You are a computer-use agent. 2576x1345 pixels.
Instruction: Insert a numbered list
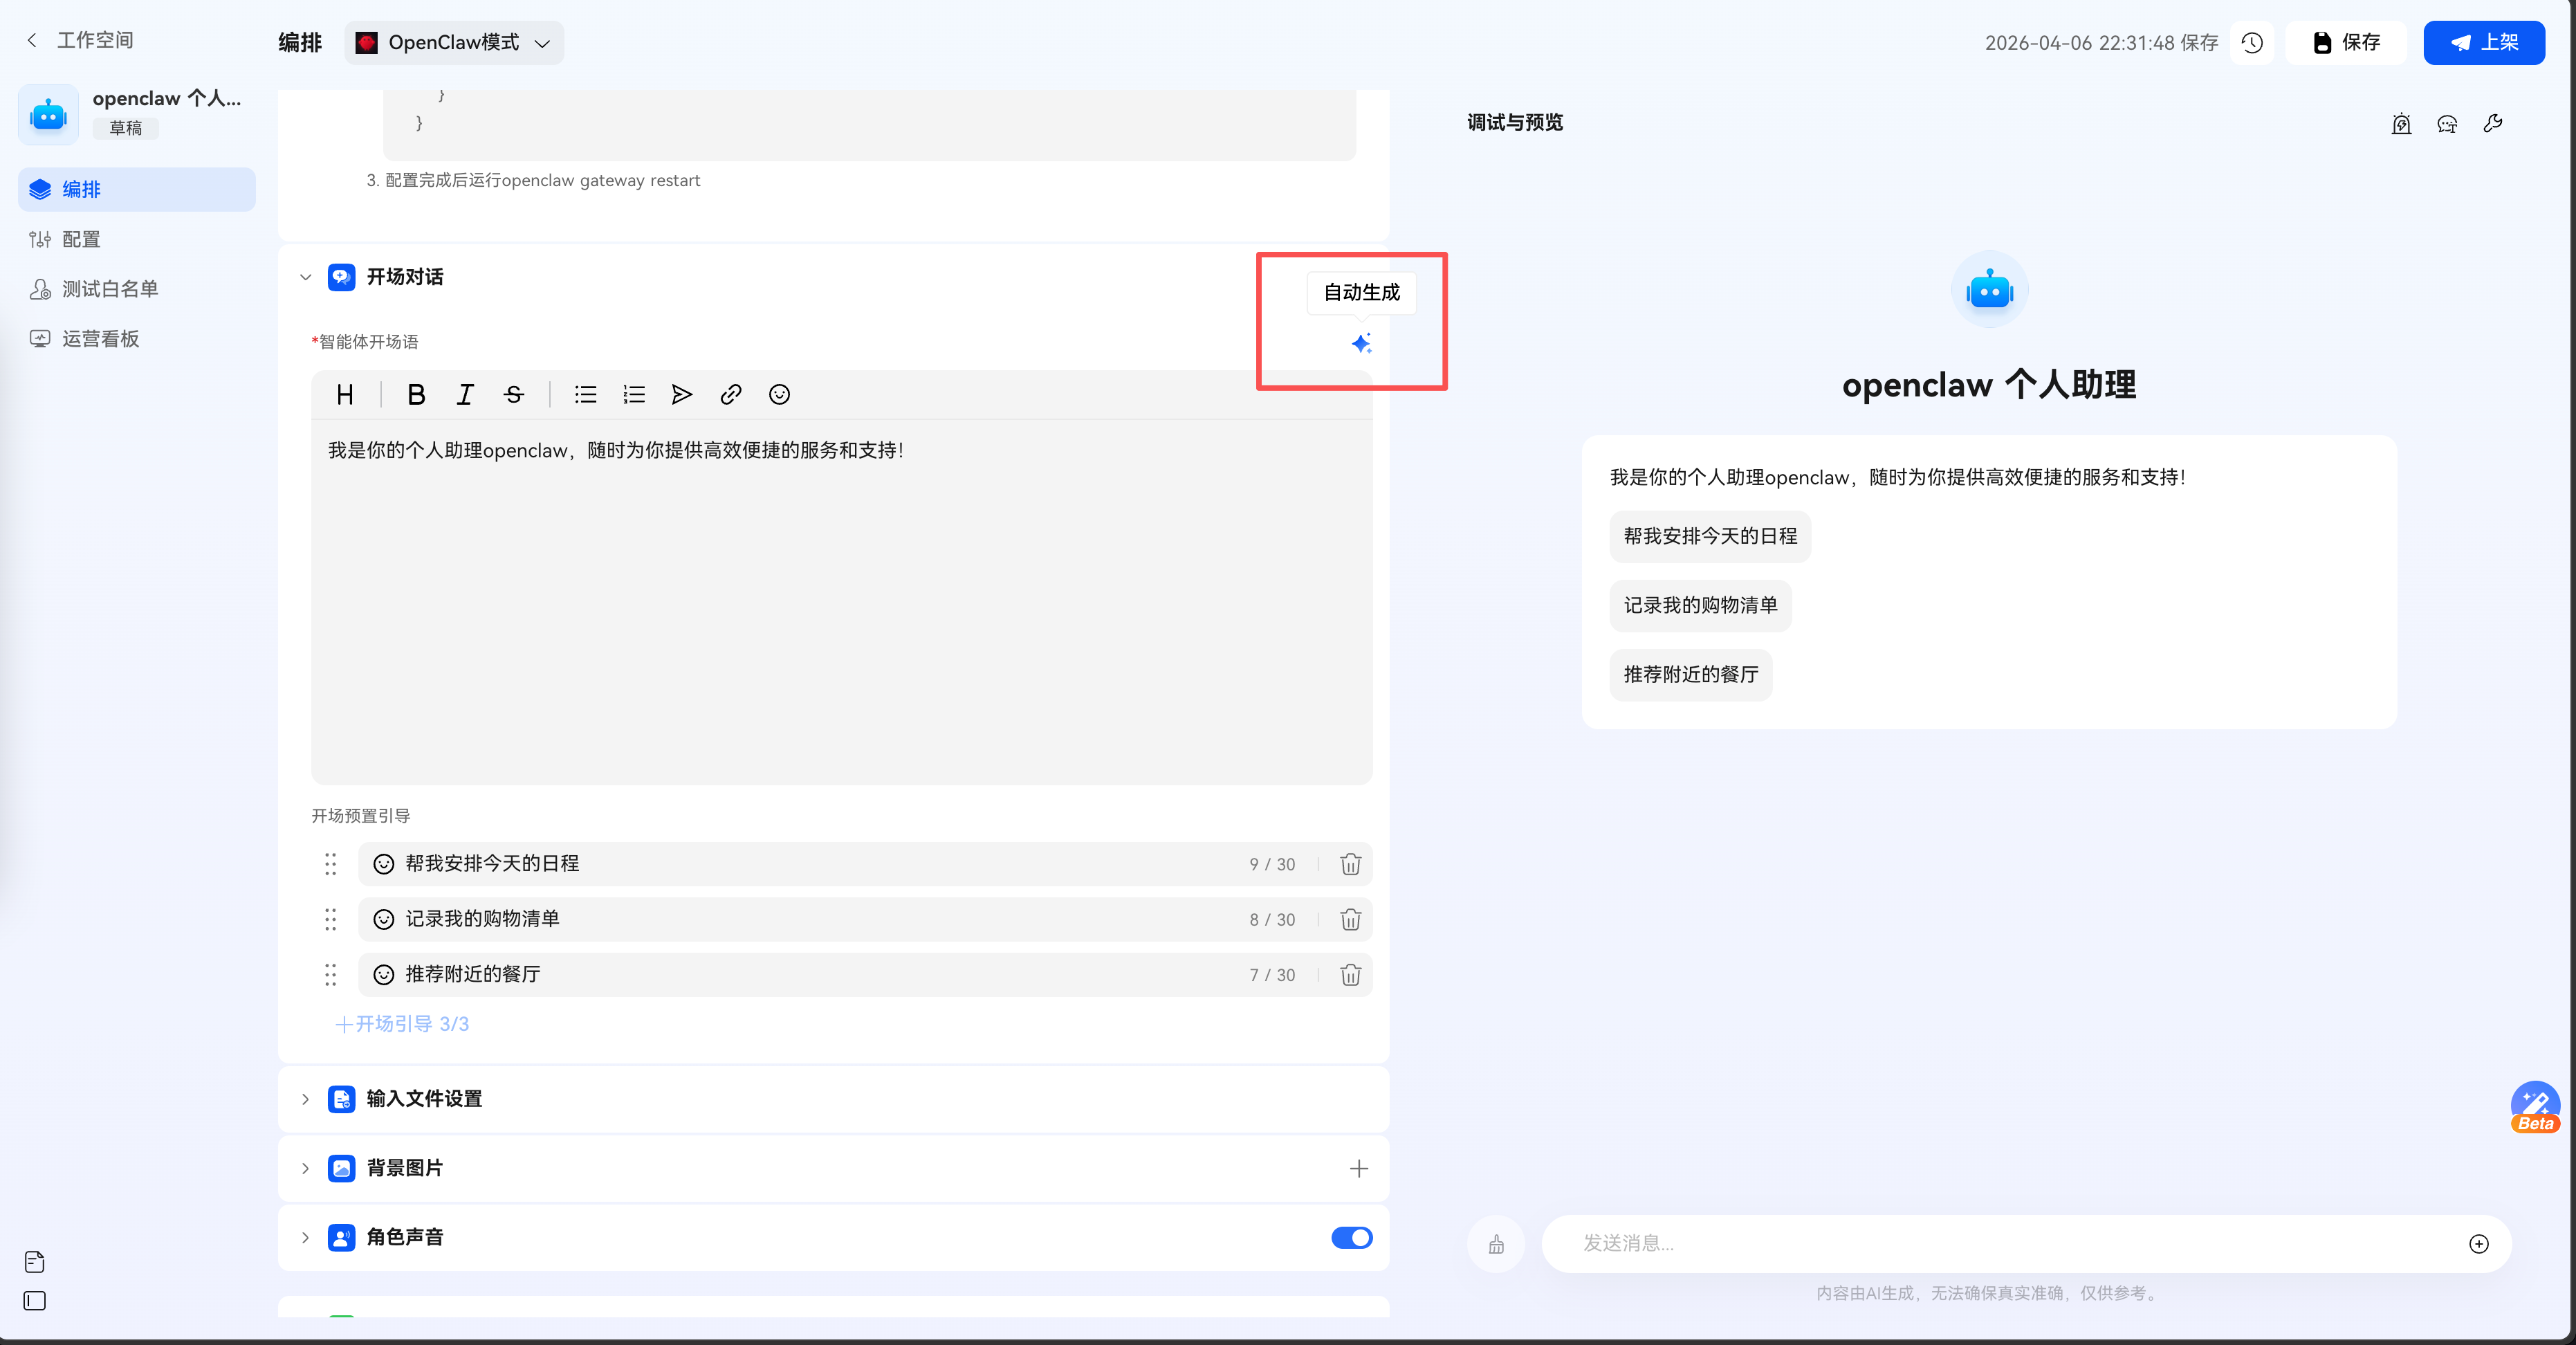(634, 395)
